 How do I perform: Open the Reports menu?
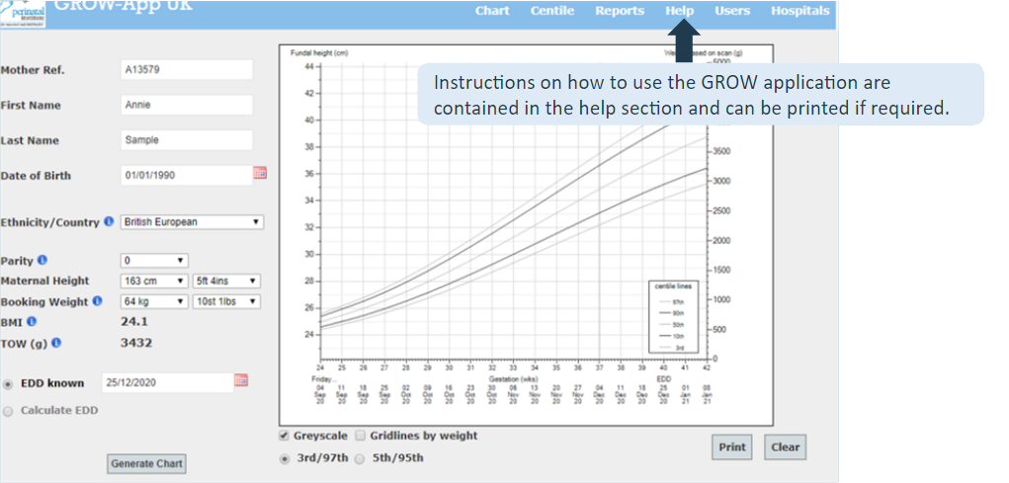point(620,11)
